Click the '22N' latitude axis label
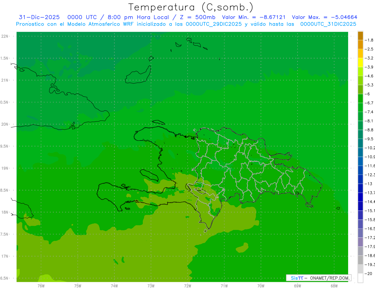Screen dimensions: 375x290 [5, 36]
